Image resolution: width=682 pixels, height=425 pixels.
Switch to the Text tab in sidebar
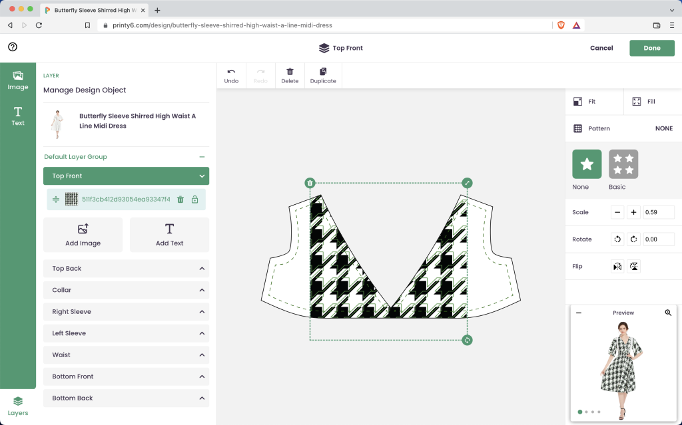[x=18, y=116]
